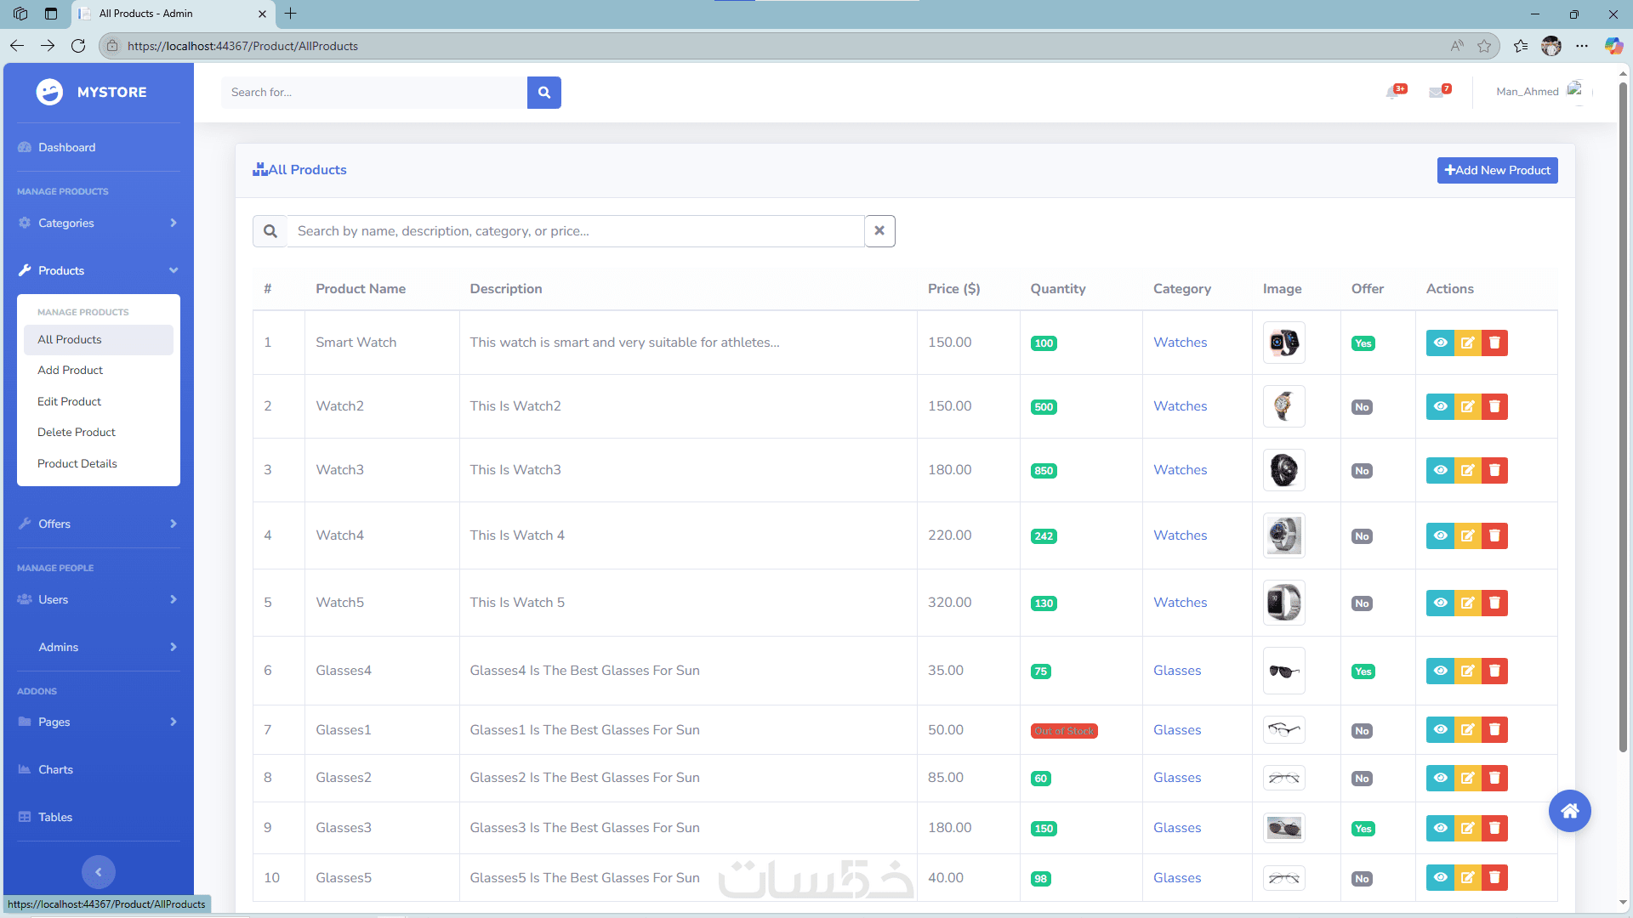Clear the product search with X button
This screenshot has width=1633, height=918.
[x=879, y=231]
